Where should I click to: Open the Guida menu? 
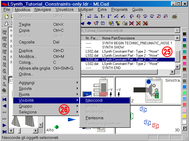tap(137, 10)
